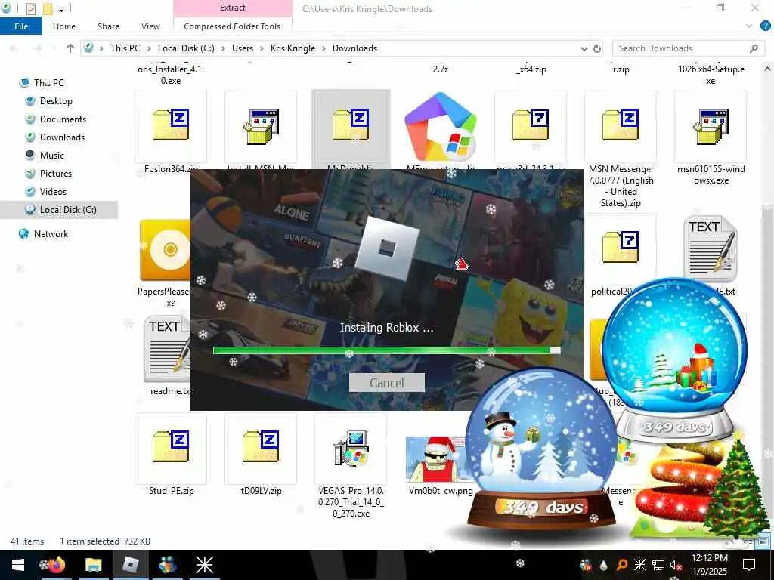
Task: Switch to the Home ribbon tab
Action: (x=64, y=26)
